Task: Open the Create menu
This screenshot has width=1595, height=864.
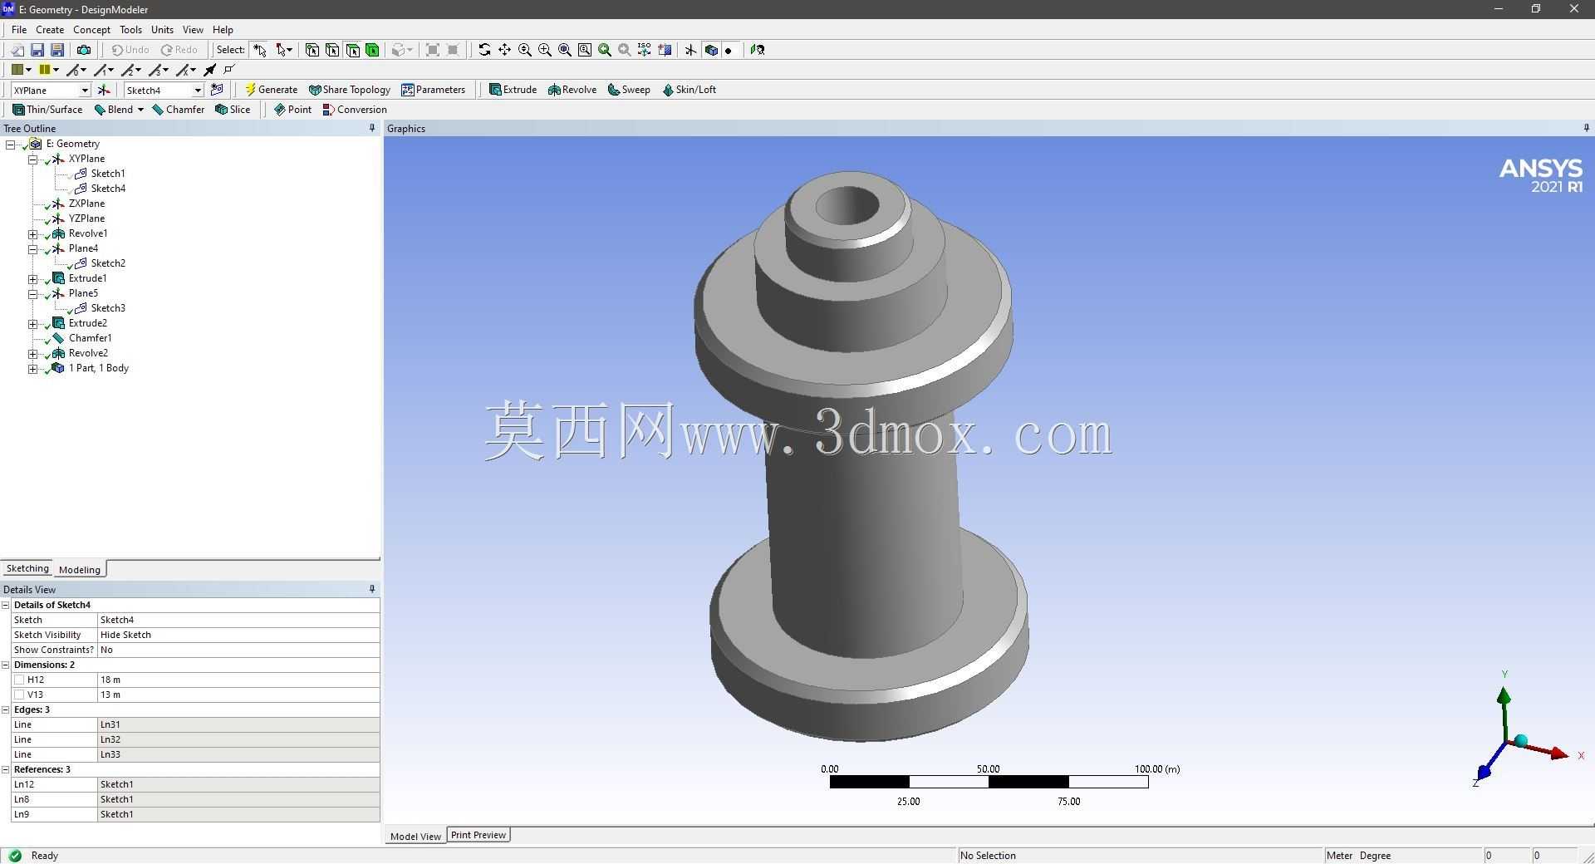Action: pyautogui.click(x=50, y=29)
